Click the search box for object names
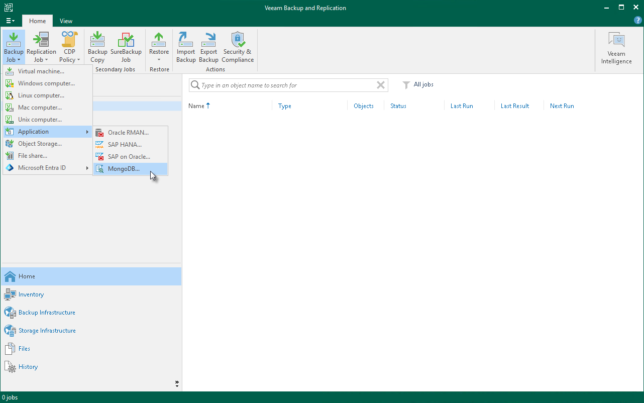644x403 pixels. (287, 85)
